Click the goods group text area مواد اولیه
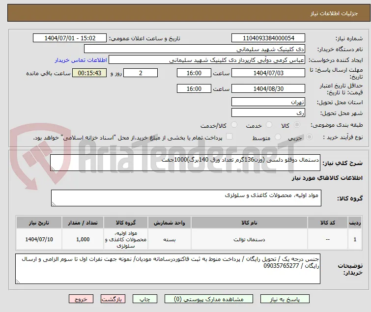The width and height of the screenshot is (371, 312). tap(186, 198)
